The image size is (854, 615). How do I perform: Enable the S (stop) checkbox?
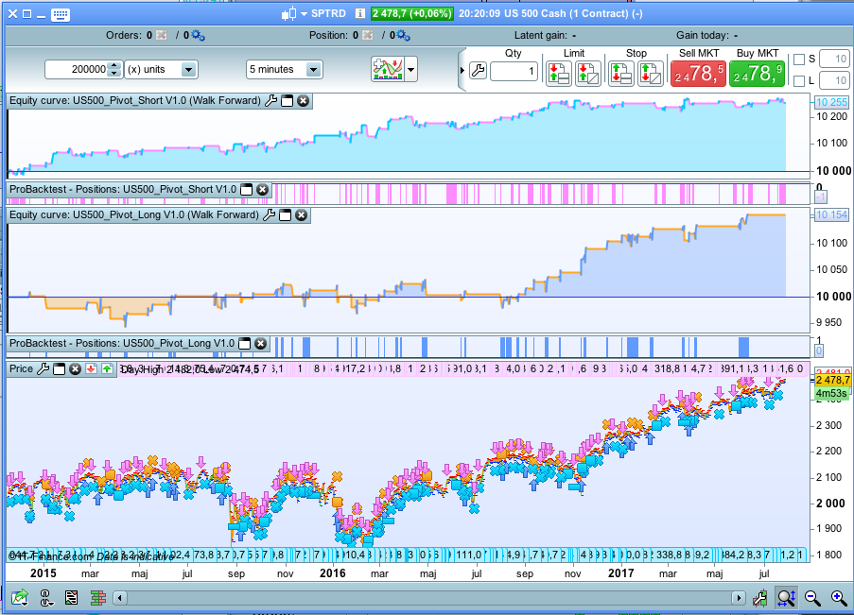(x=799, y=59)
